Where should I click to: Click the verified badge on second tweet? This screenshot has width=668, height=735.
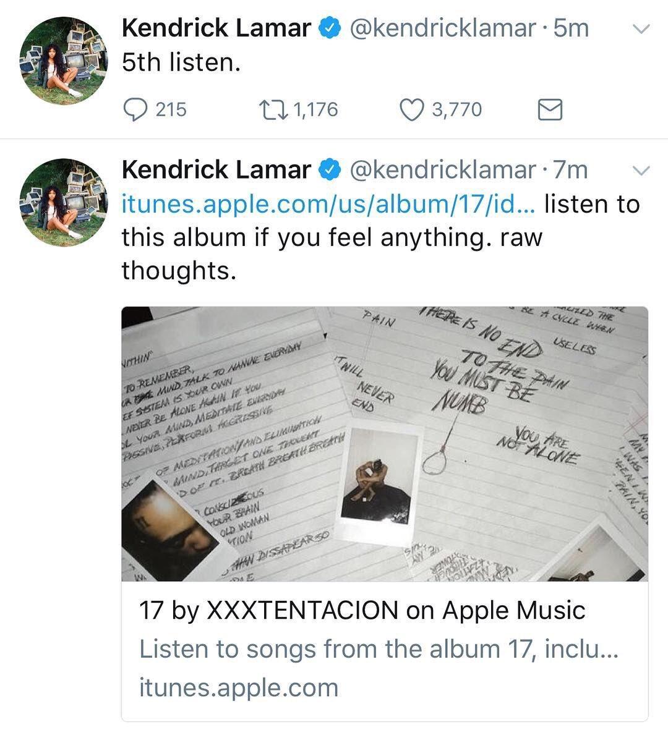pyautogui.click(x=330, y=170)
